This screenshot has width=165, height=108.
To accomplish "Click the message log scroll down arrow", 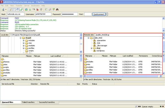I will (x=164, y=31).
